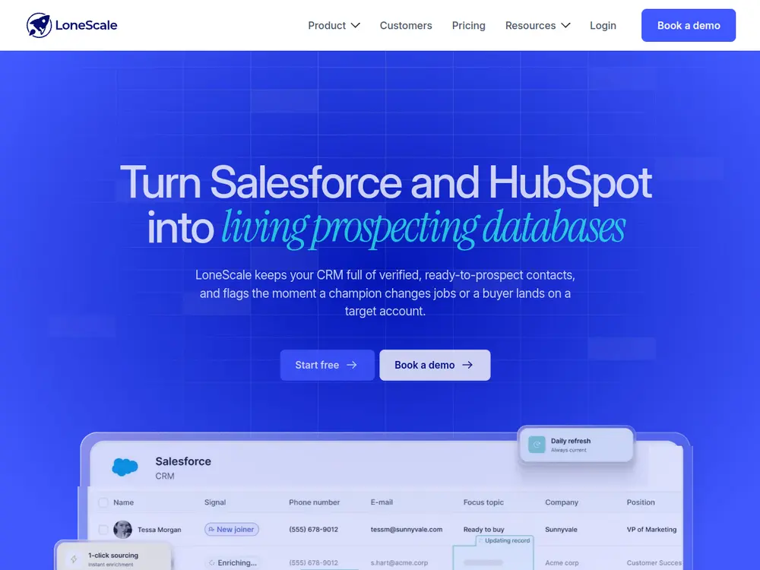Click the arrow icon in hero Book a demo

pos(467,365)
